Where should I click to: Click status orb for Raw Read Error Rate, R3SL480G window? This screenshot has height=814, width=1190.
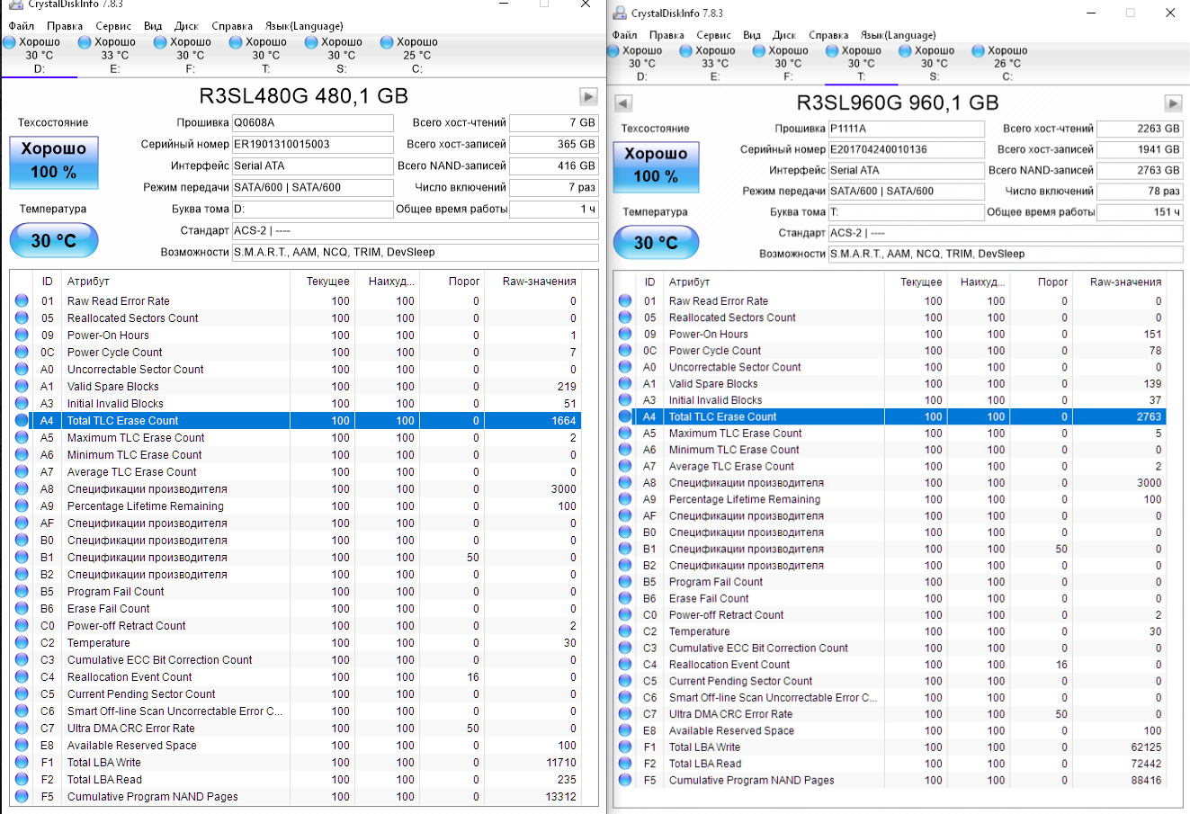pos(22,301)
